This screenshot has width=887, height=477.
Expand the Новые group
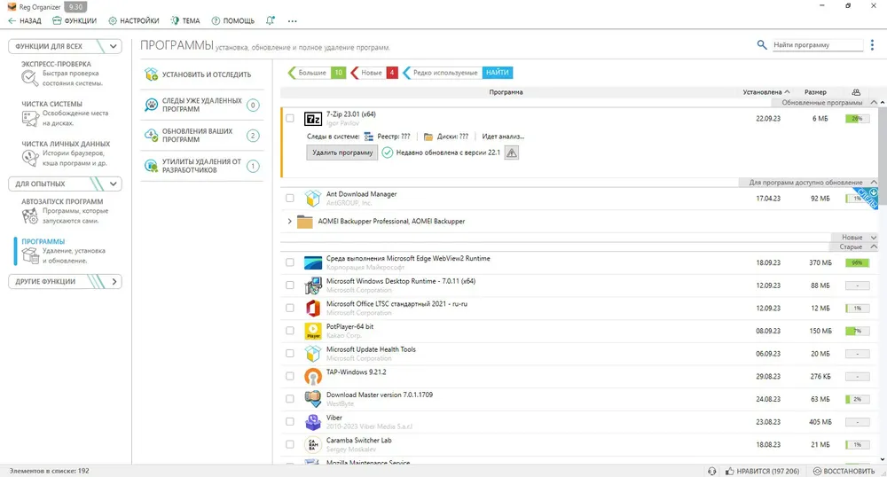coord(874,238)
